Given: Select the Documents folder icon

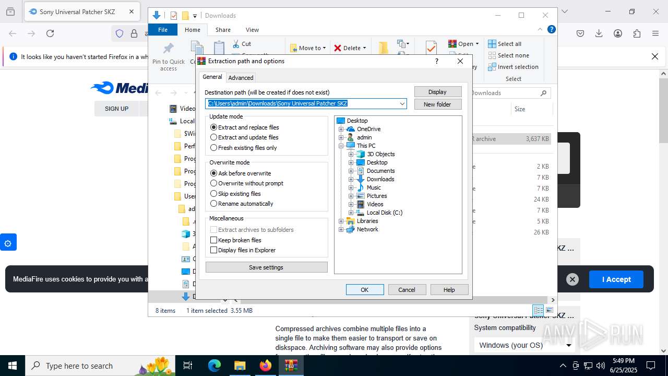Looking at the screenshot, I should [360, 171].
